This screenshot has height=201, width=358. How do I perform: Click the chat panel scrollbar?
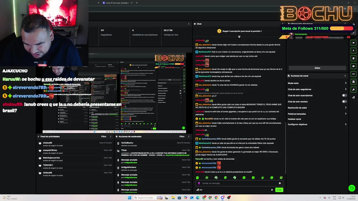[x=285, y=147]
